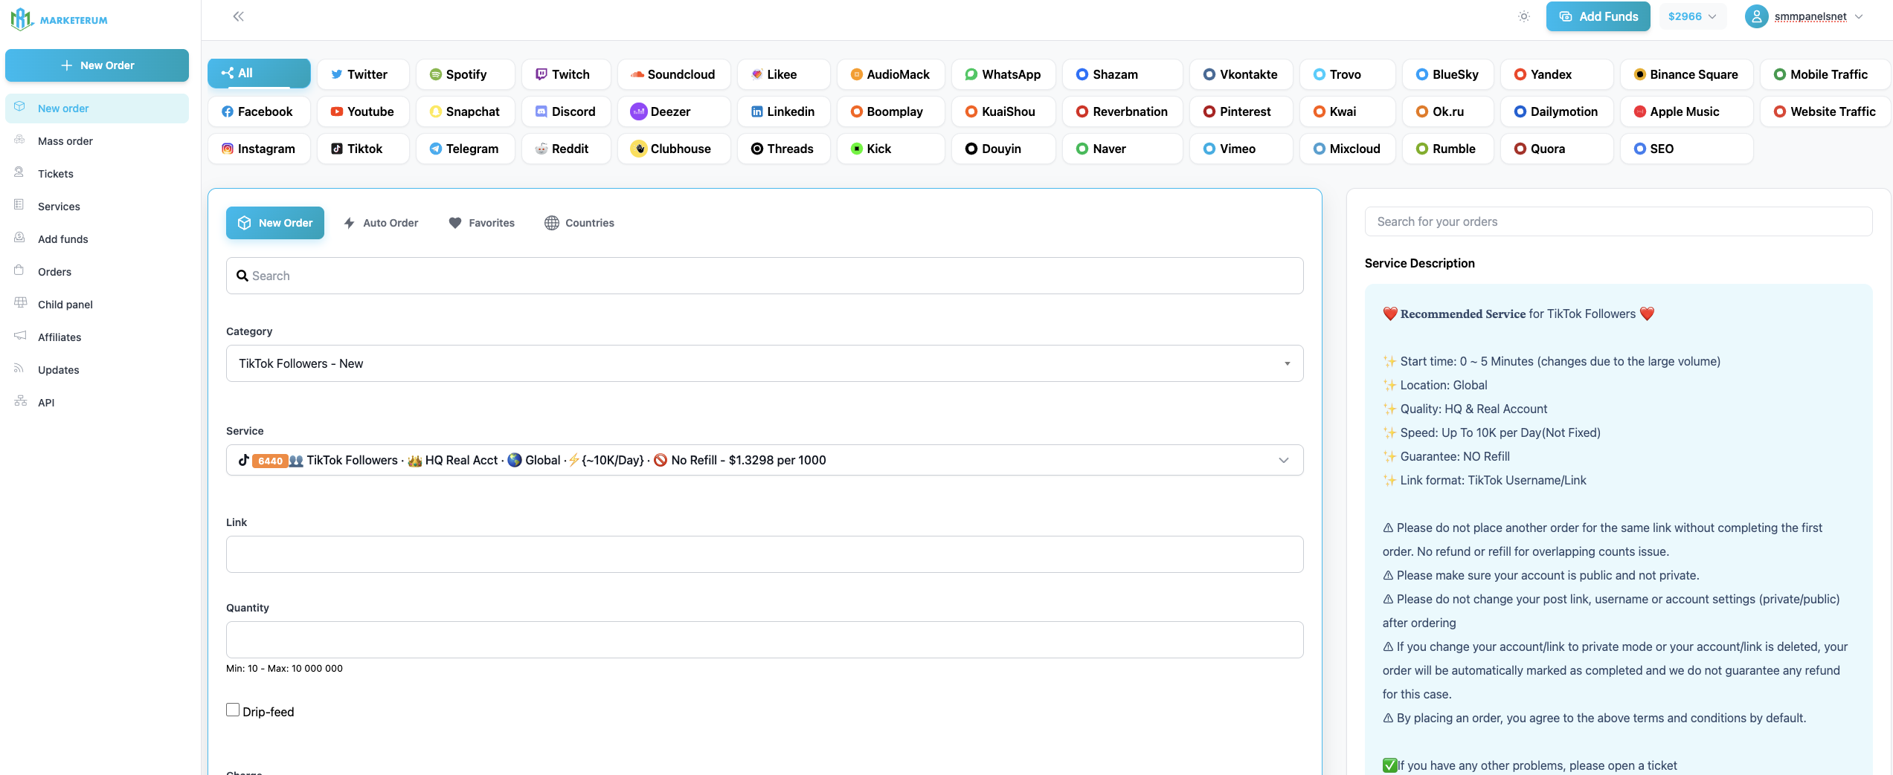Viewport: 1893px width, 775px height.
Task: Expand the Service selection dropdown
Action: (764, 460)
